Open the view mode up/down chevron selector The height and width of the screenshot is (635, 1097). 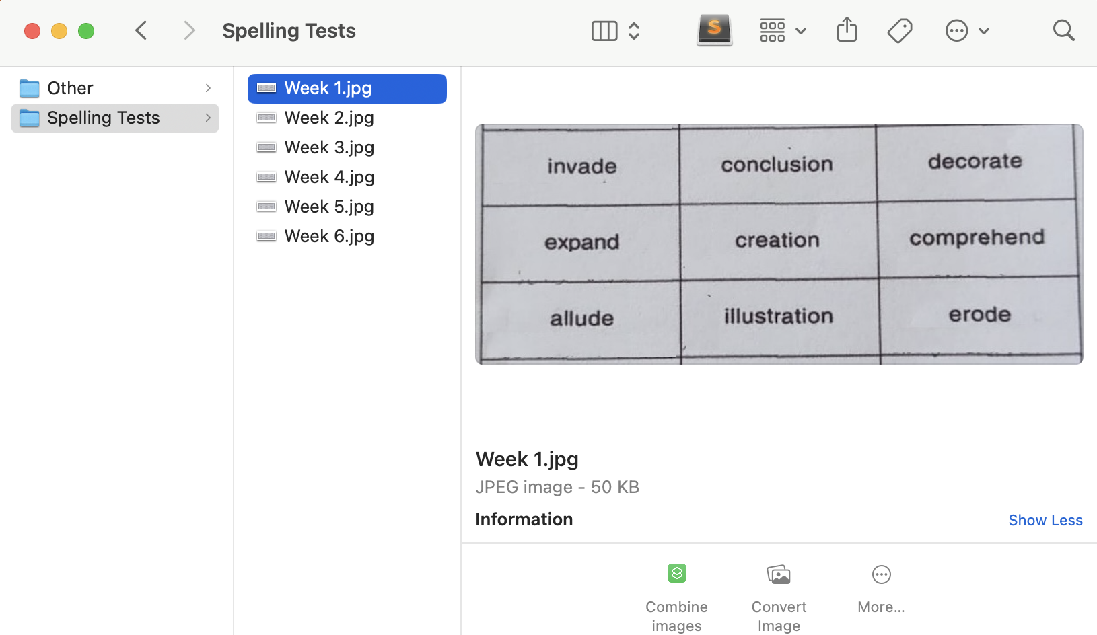(x=634, y=31)
